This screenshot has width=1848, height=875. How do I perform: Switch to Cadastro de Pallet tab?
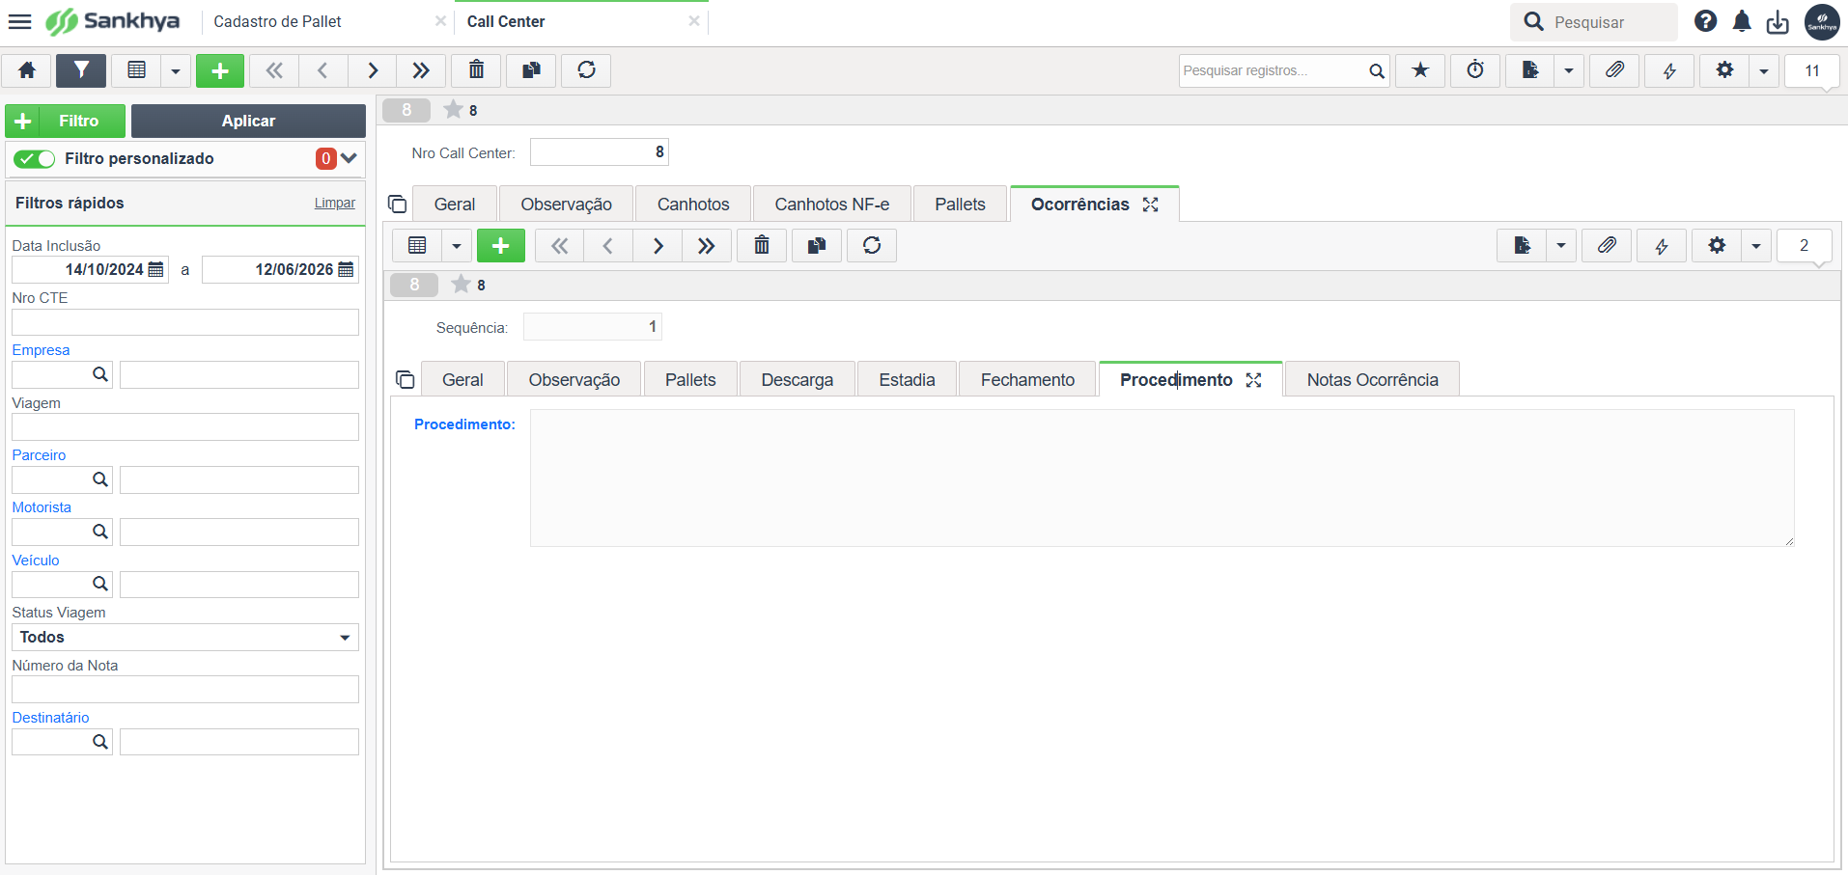(x=278, y=21)
